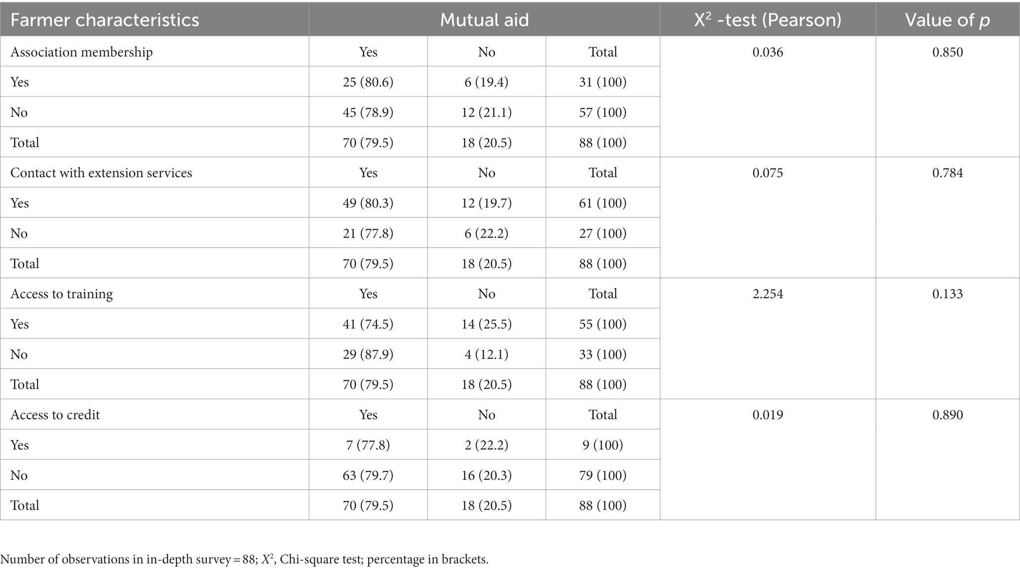Viewport: 1020px width, 570px height.
Task: Click the p value 0.133
Action: pyautogui.click(x=947, y=294)
